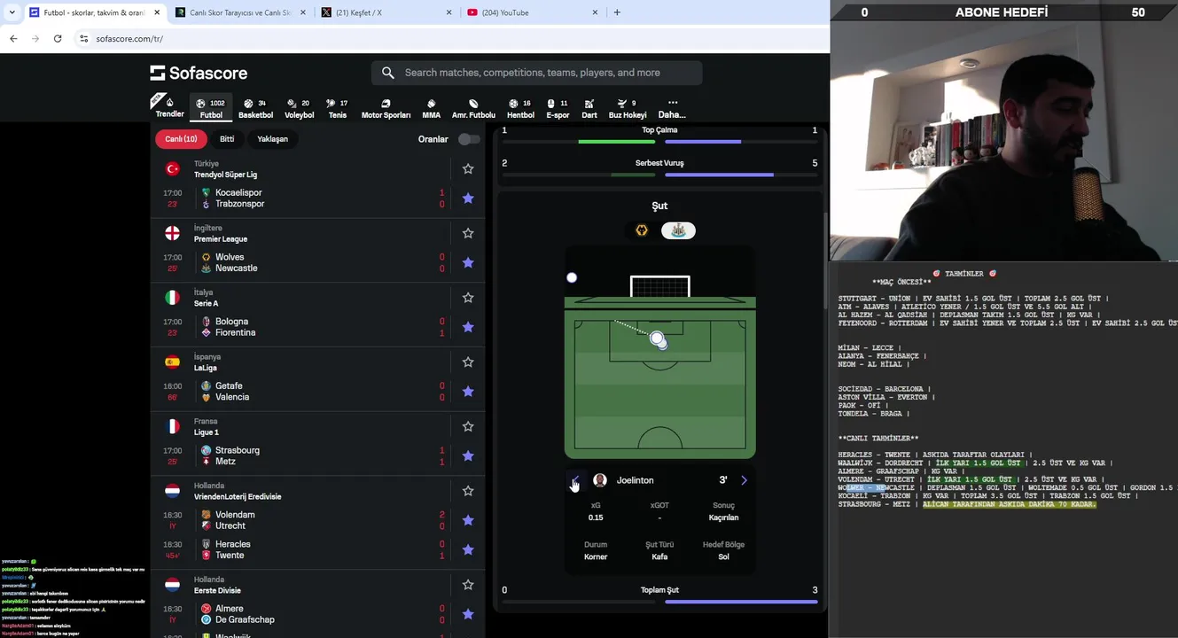Focus the Search matches input field
The image size is (1178, 638).
coord(536,73)
